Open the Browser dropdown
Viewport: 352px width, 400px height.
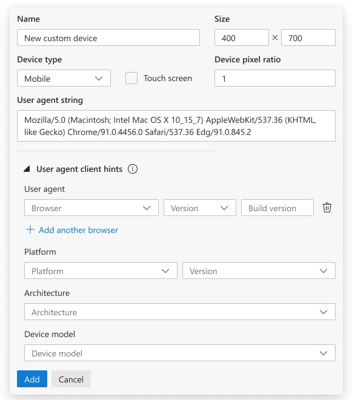coord(91,208)
